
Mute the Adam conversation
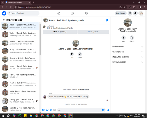coord(123,37)
